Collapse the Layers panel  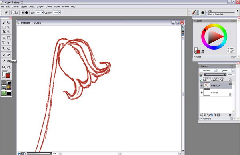[200, 66]
